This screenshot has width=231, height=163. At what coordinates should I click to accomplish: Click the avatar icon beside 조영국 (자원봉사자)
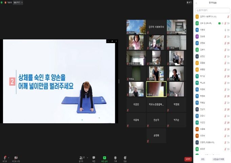pos(197,142)
